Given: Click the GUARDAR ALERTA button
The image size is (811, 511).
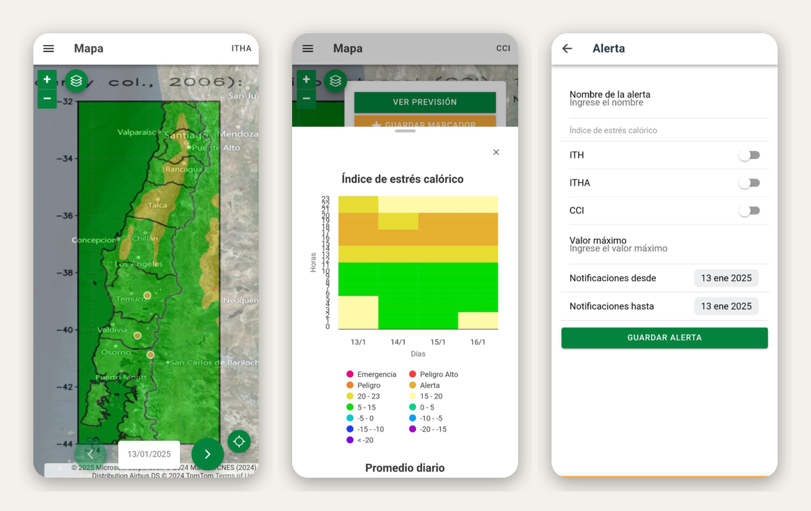Looking at the screenshot, I should (665, 337).
